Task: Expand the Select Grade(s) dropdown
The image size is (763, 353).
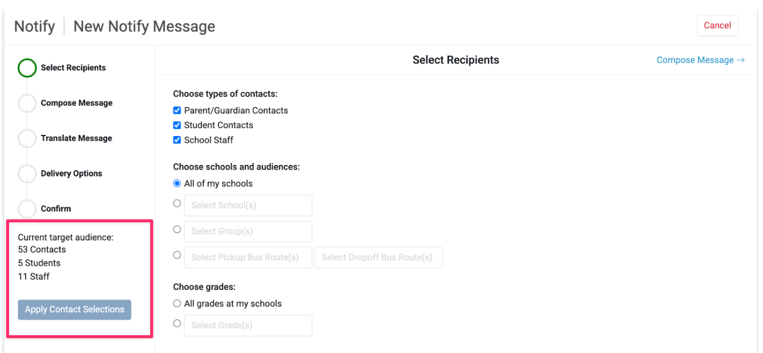Action: (x=248, y=326)
